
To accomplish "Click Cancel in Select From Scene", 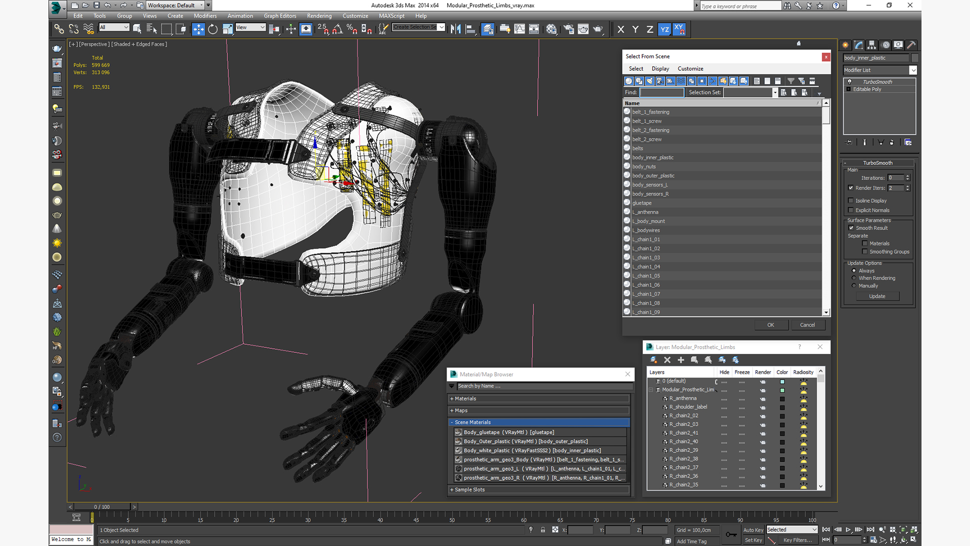I will (x=807, y=325).
